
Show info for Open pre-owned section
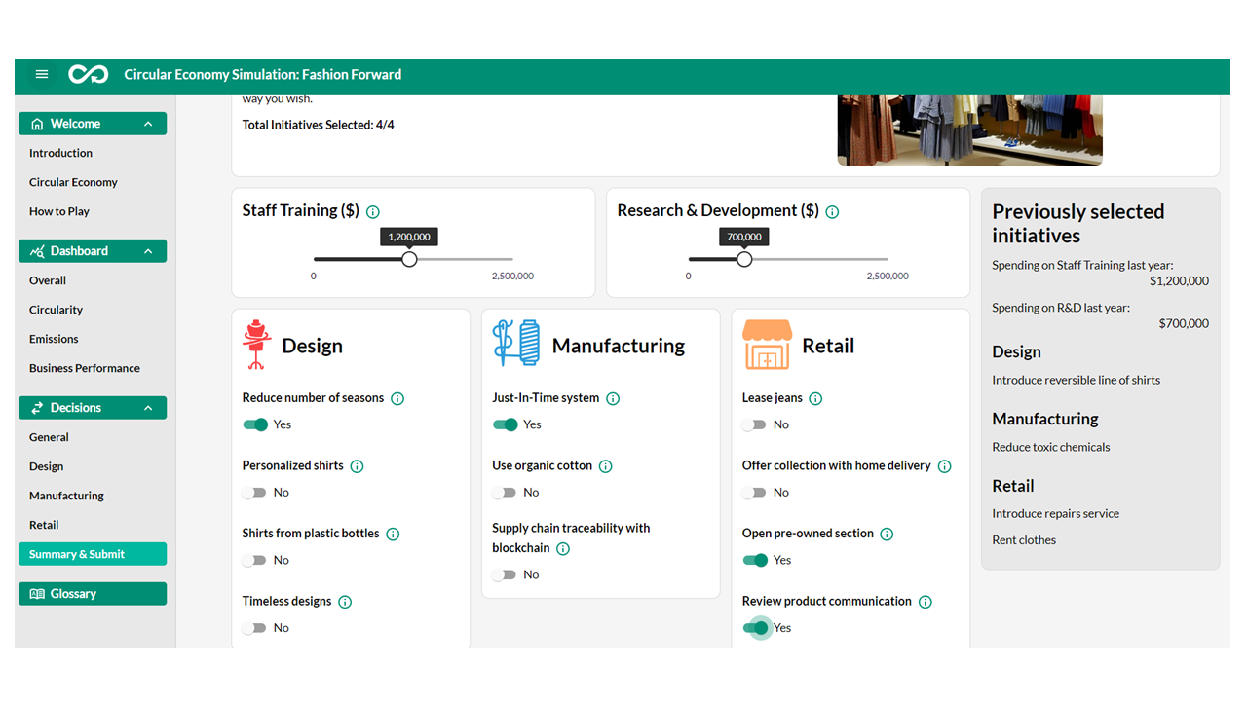coord(887,535)
